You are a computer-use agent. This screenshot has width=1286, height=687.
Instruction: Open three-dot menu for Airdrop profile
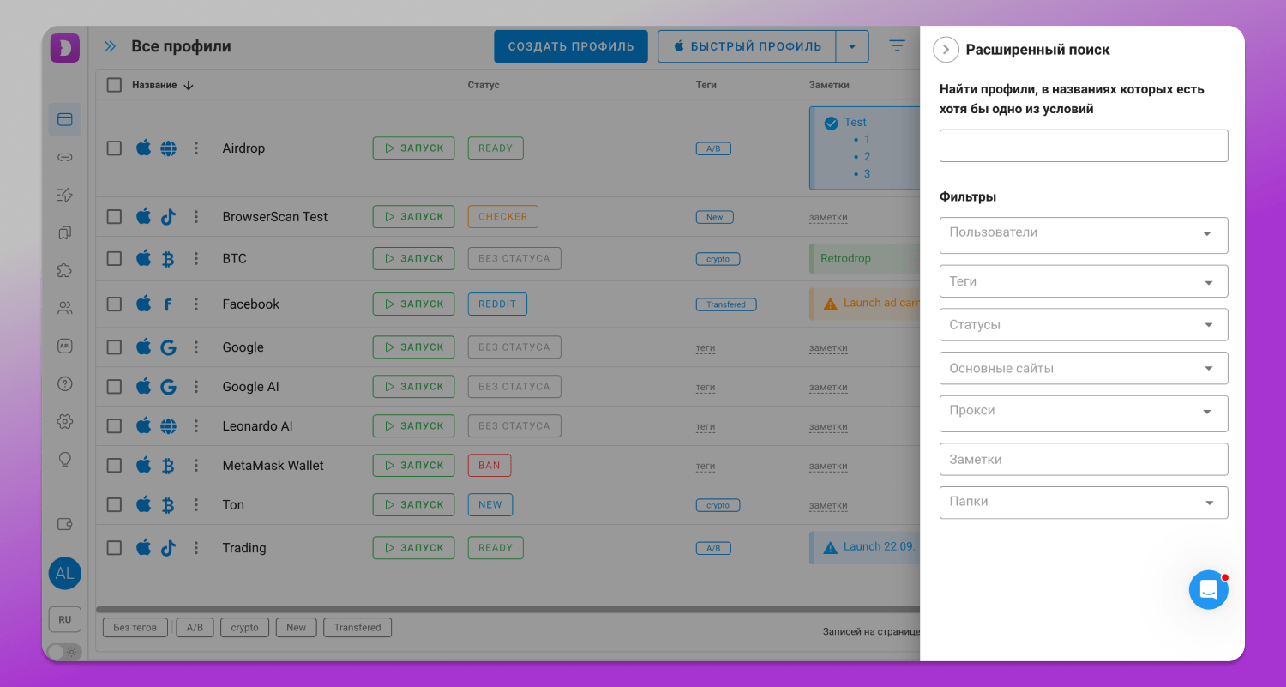[x=196, y=148]
